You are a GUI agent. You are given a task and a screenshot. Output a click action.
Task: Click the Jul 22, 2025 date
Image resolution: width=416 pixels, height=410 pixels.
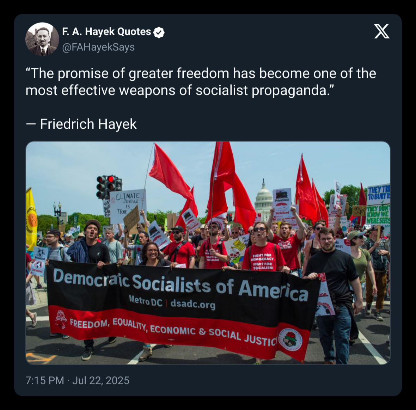point(101,380)
